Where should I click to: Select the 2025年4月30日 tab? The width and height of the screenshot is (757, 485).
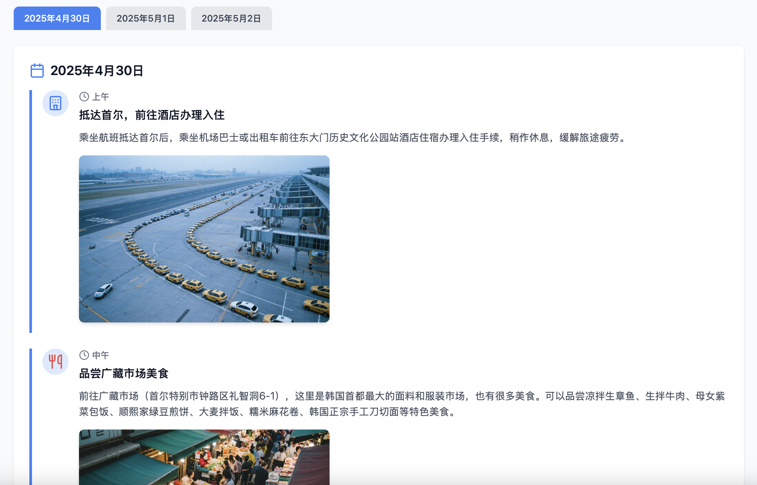click(57, 18)
